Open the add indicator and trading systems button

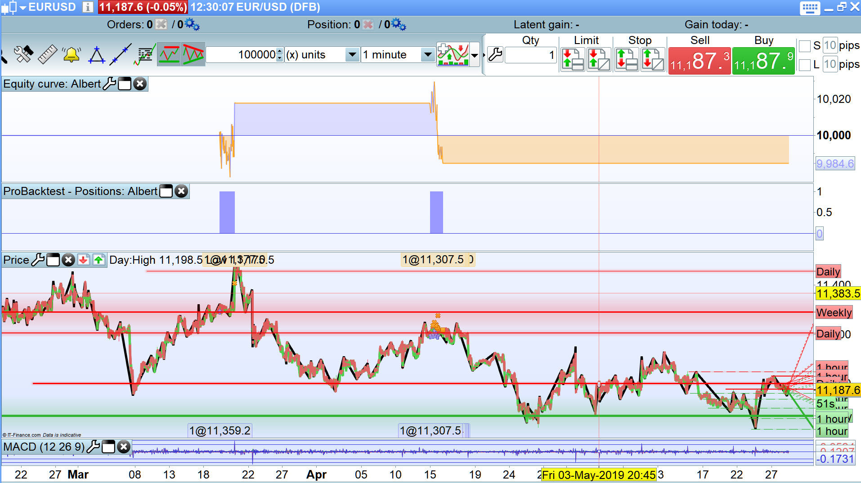(x=453, y=54)
